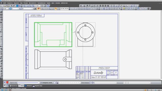Click the top geometry panel sidebar icon
162x91 pixels.
click(1, 12)
